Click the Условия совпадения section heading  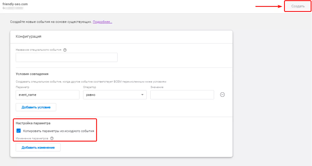click(32, 74)
